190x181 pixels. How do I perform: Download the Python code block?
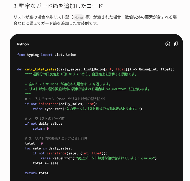pyautogui.click(x=168, y=44)
